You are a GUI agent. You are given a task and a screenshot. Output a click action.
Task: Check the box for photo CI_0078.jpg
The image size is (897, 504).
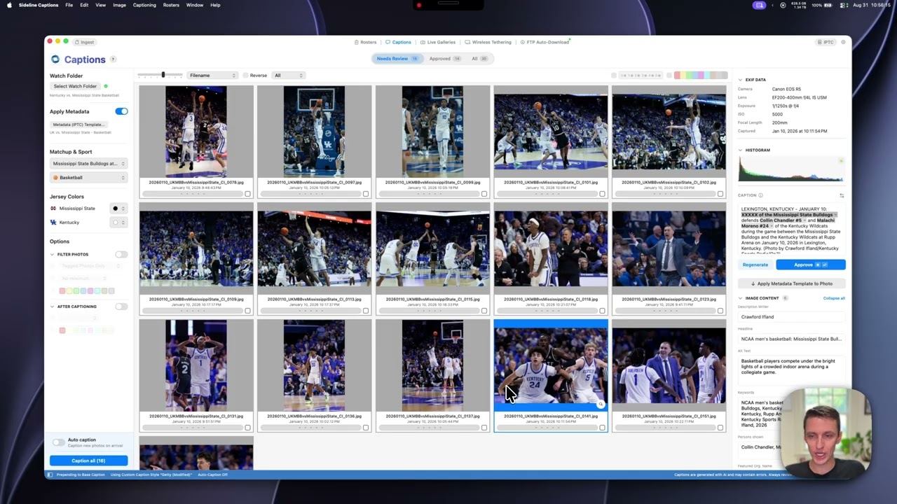tap(247, 194)
